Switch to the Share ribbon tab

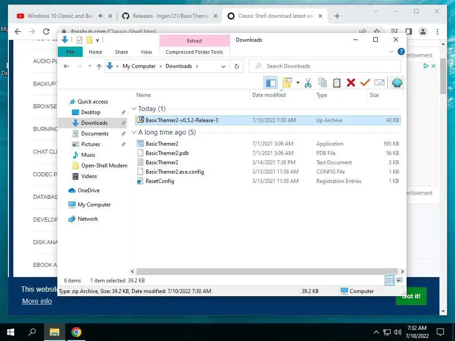(121, 52)
